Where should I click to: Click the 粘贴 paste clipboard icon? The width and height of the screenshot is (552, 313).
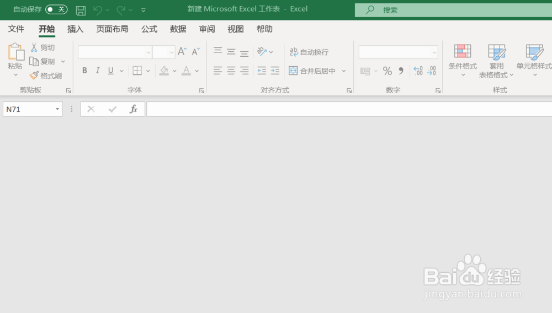click(x=16, y=52)
